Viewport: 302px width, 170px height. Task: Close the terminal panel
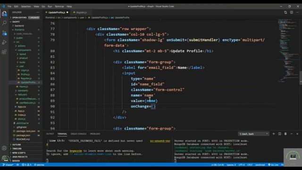(297, 134)
